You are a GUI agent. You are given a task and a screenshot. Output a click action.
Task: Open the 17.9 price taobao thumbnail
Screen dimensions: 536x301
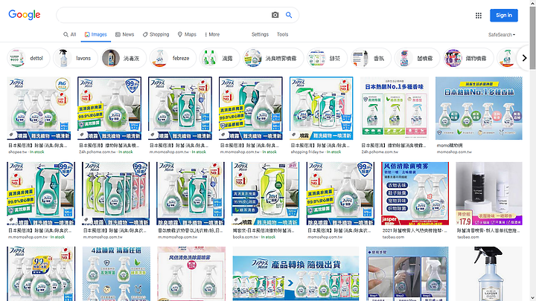pos(489,193)
